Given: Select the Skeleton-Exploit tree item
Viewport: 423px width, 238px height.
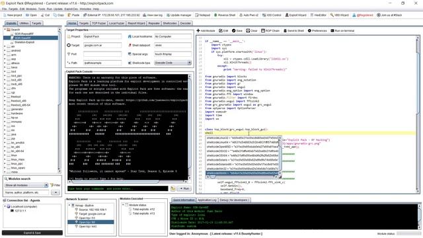Looking at the screenshot, I should tap(24, 42).
